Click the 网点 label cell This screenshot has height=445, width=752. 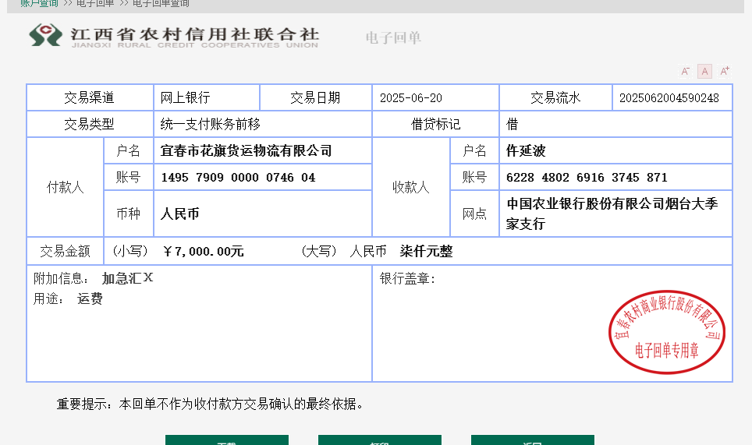[474, 214]
